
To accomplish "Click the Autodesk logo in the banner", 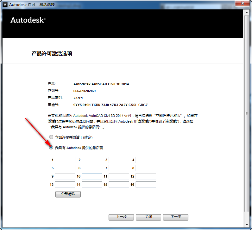I will click(x=28, y=20).
